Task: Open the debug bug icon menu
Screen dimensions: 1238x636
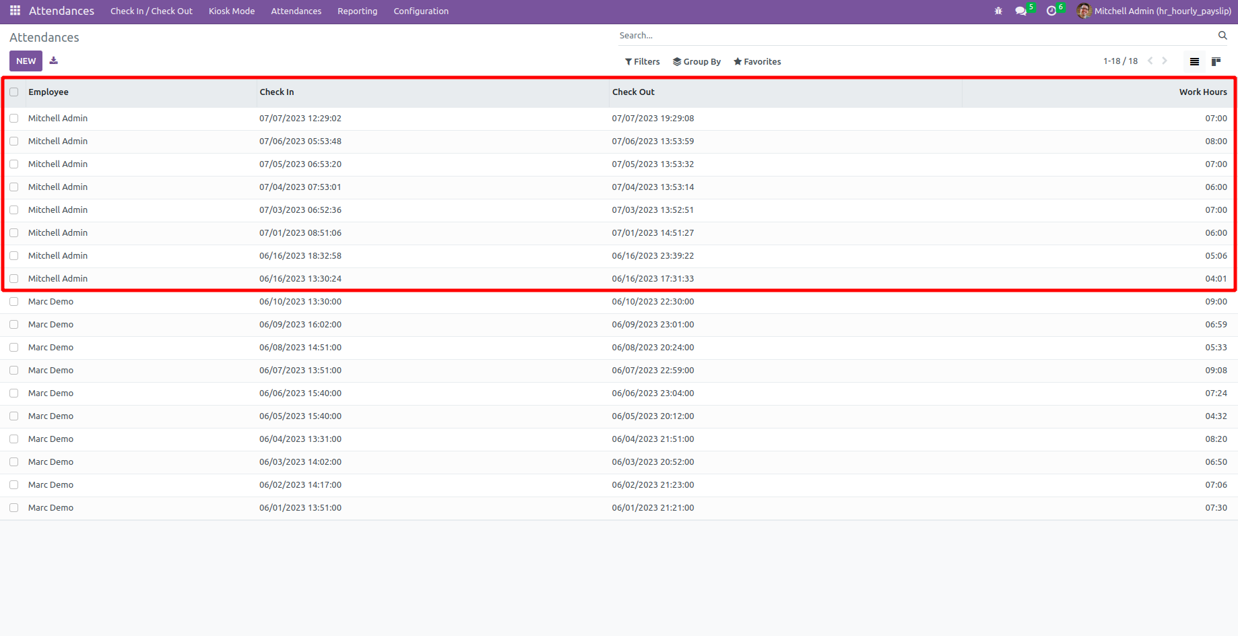Action: 998,11
